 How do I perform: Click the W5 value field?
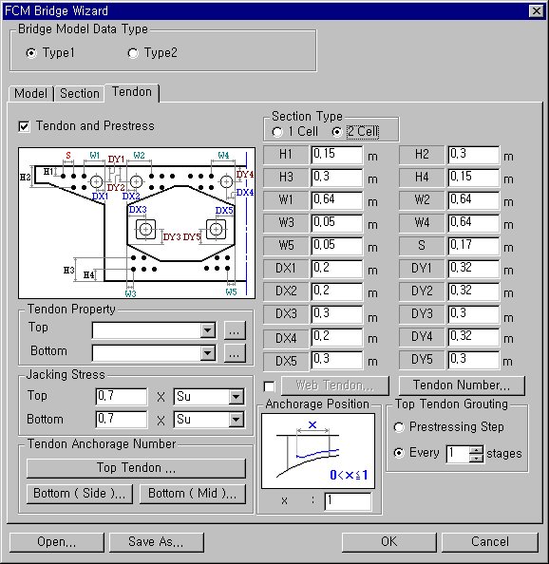click(x=337, y=246)
